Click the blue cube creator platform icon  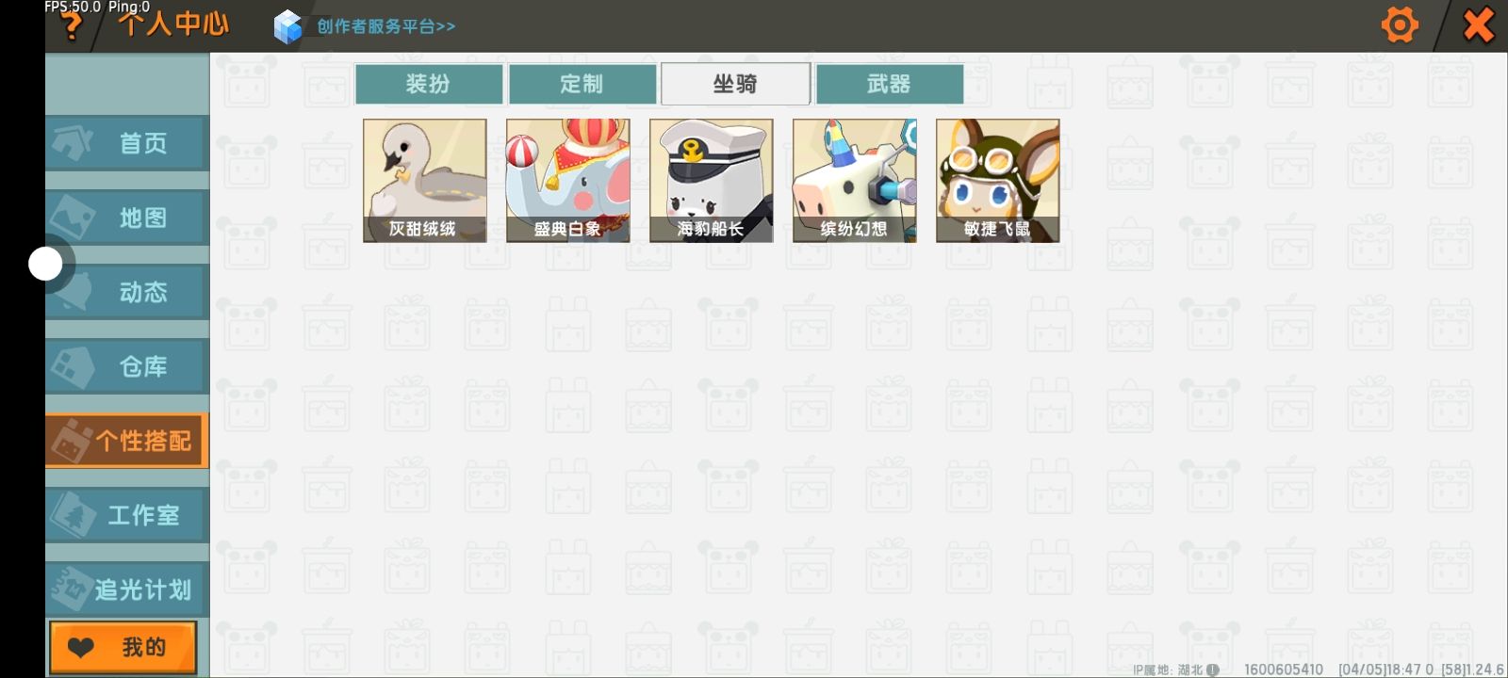click(287, 26)
